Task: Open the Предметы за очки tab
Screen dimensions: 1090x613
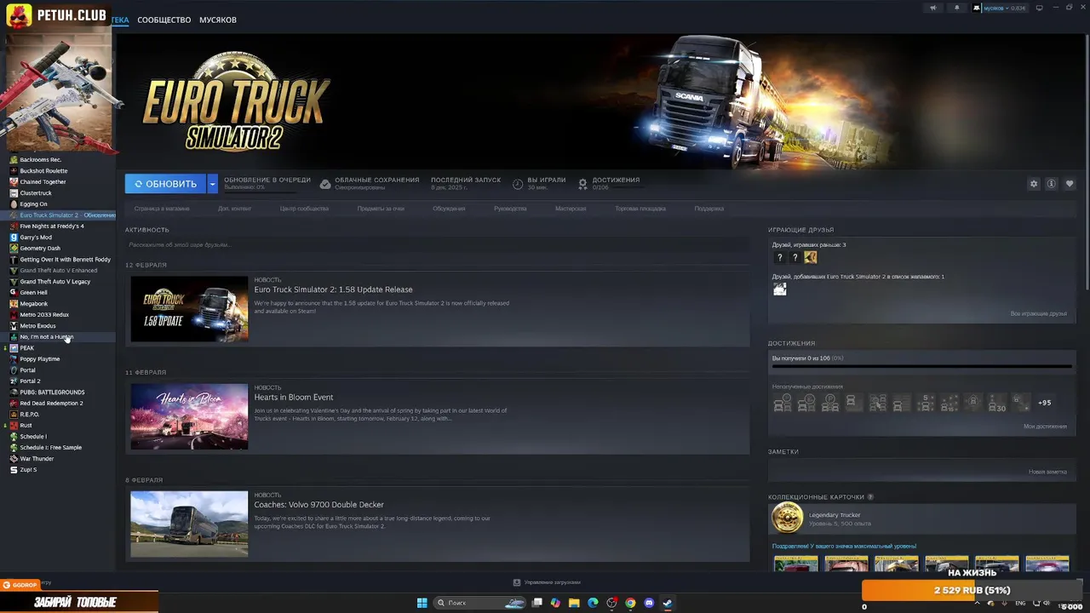Action: [381, 209]
